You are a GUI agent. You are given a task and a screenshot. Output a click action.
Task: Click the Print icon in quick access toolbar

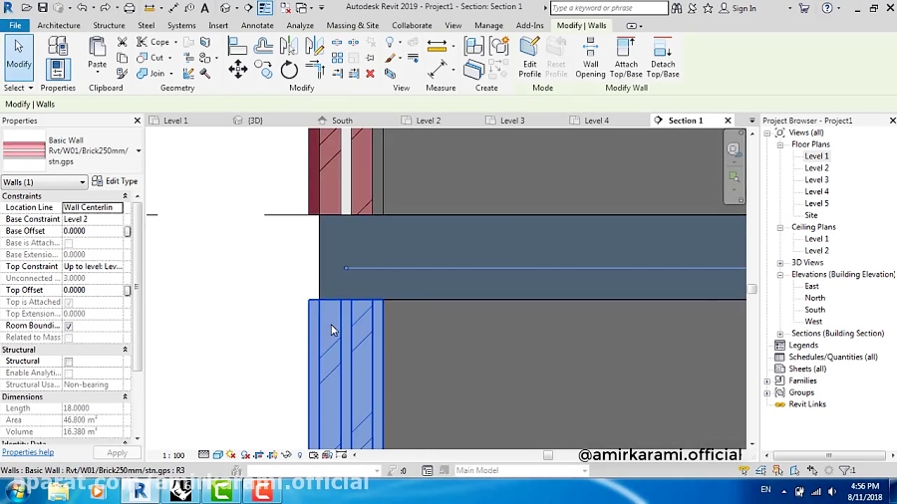130,8
